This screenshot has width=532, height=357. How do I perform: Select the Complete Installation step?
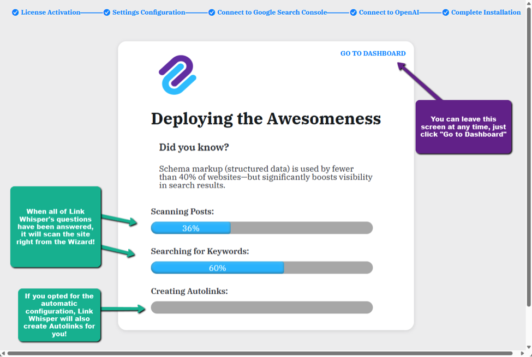click(x=486, y=13)
